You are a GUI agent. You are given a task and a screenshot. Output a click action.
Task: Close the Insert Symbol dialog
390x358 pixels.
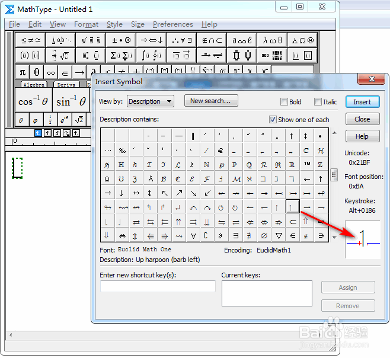(x=372, y=79)
